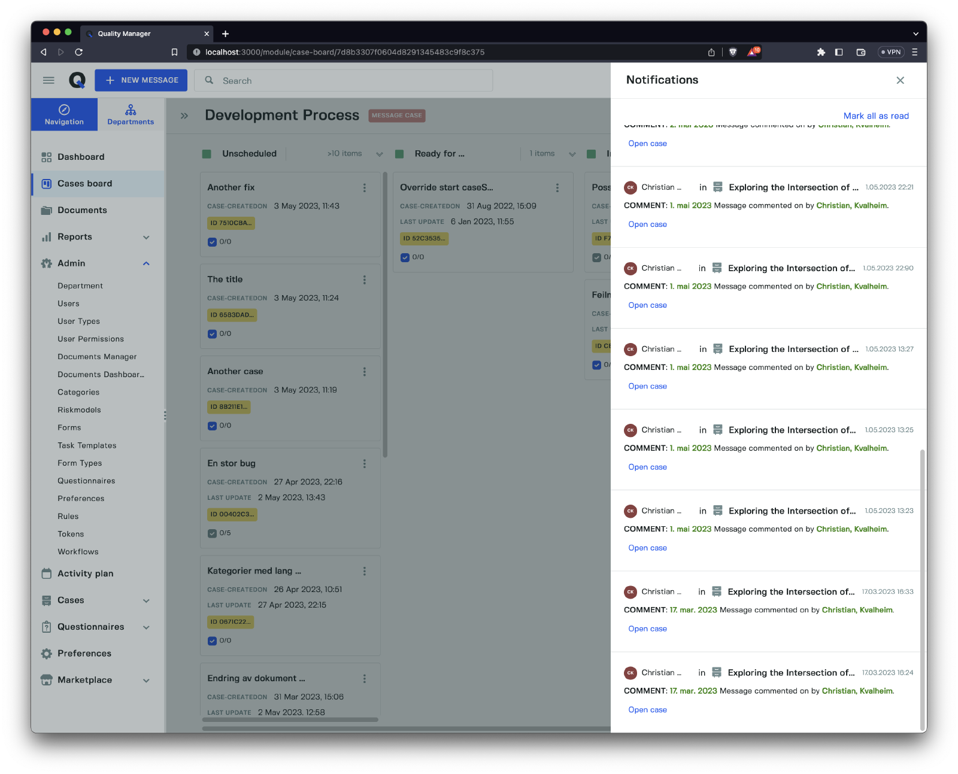Image resolution: width=958 pixels, height=774 pixels.
Task: Open browser extensions puzzle icon
Action: (x=821, y=52)
